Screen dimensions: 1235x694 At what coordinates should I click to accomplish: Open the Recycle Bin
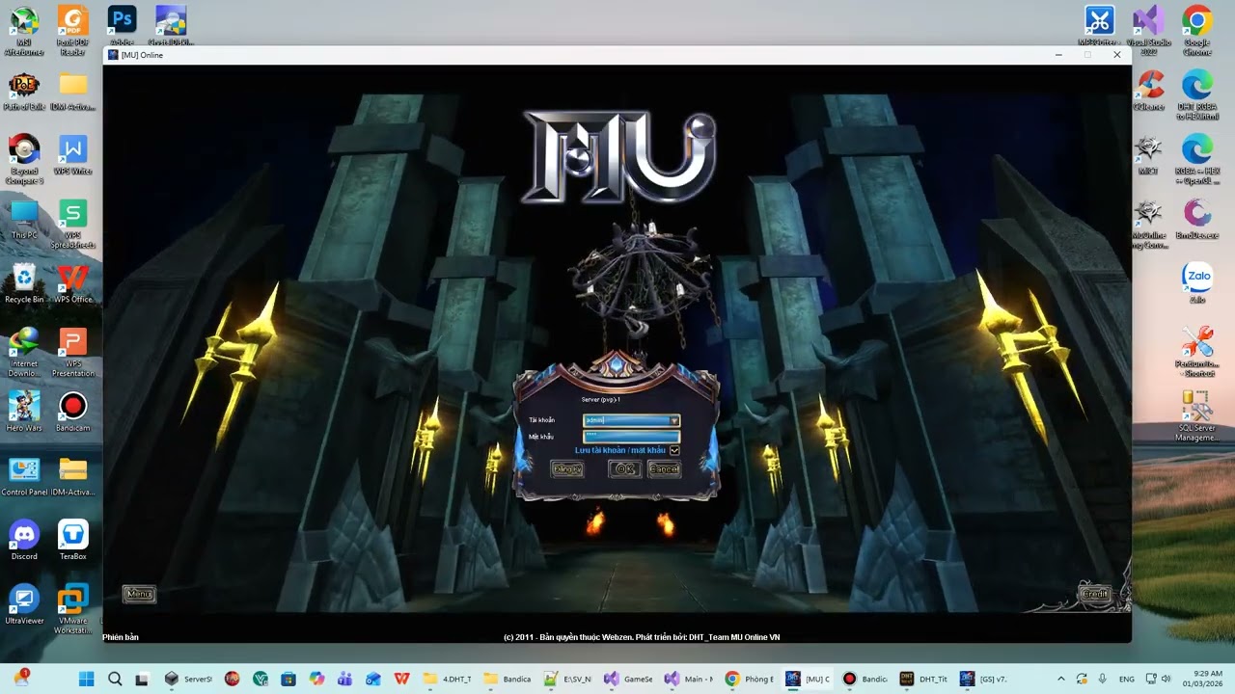[24, 284]
